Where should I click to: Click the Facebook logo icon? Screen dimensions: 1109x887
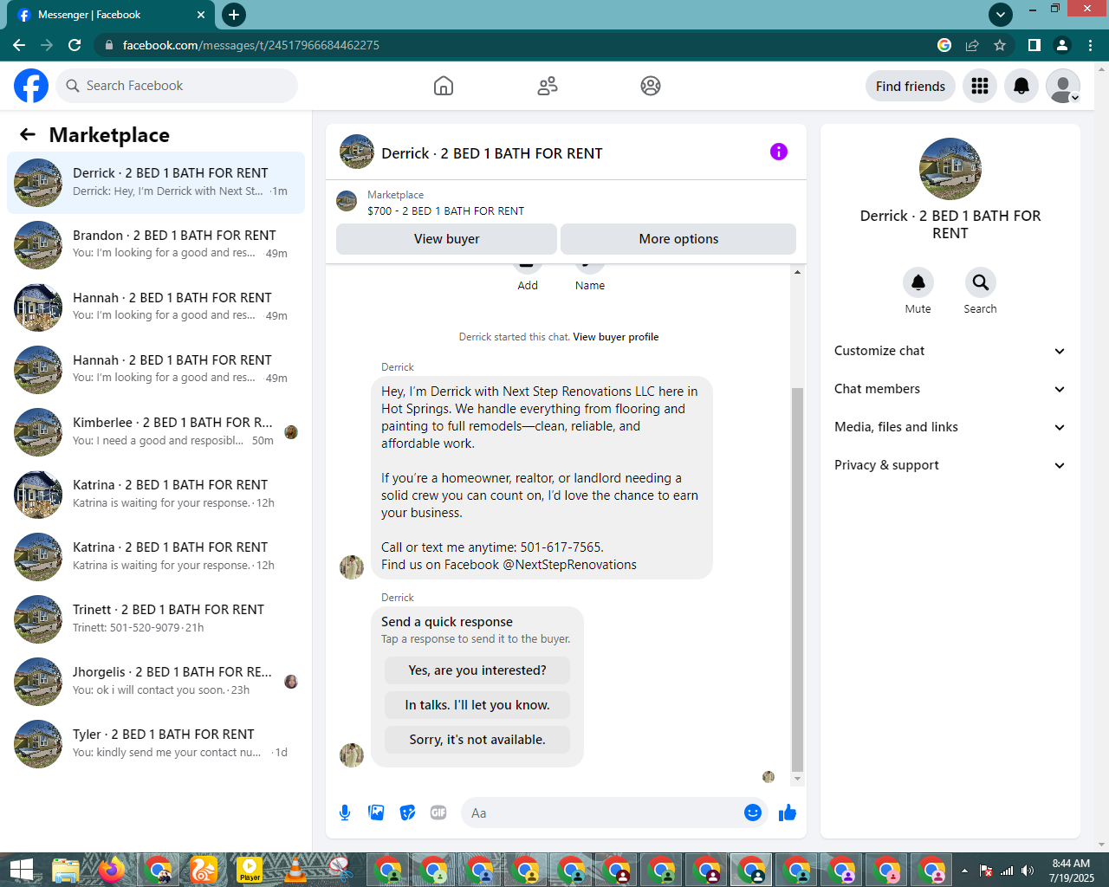coord(31,86)
